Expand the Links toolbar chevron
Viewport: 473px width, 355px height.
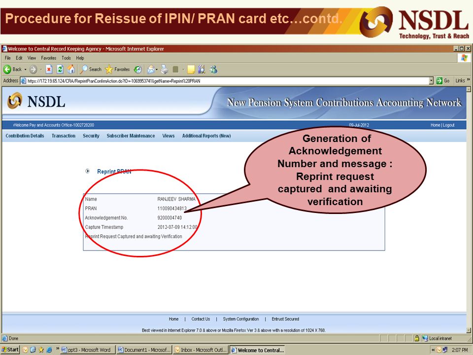point(468,80)
